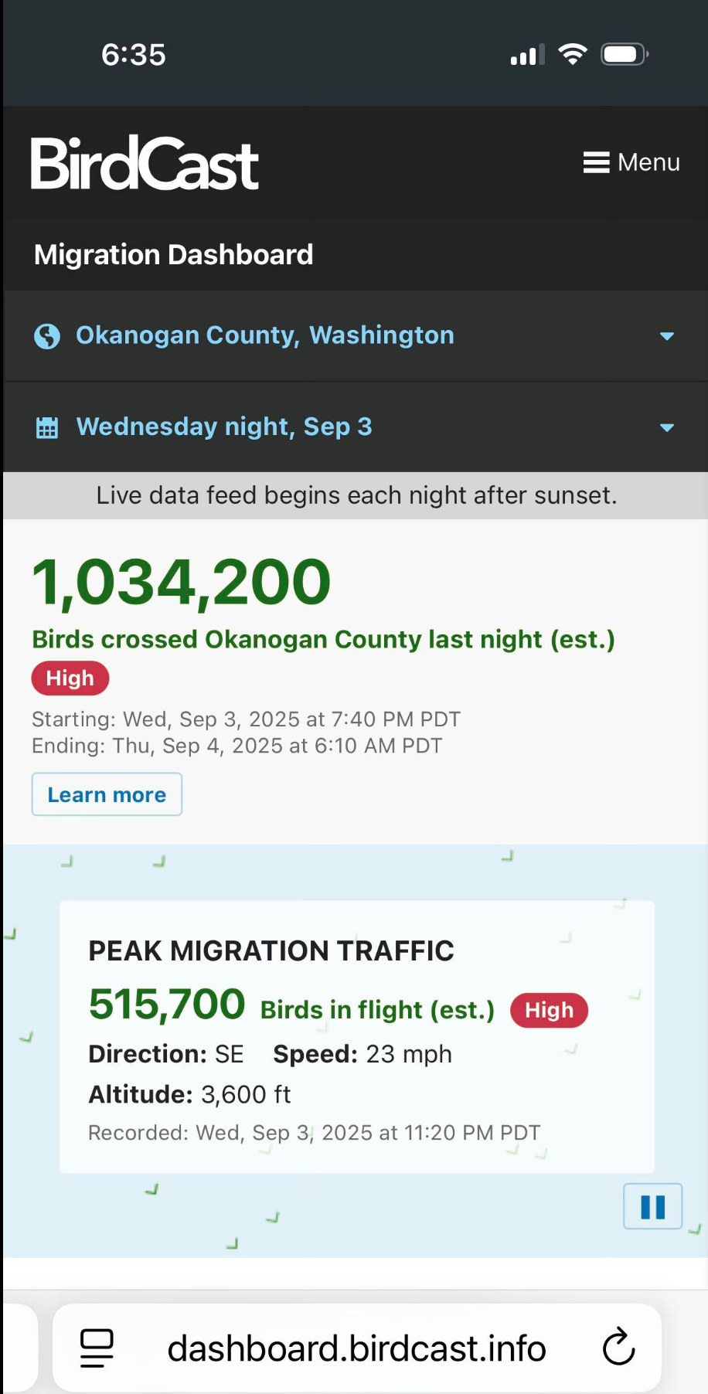Viewport: 708px width, 1394px height.
Task: Click the Wi-Fi icon in the status bar
Action: pyautogui.click(x=573, y=53)
